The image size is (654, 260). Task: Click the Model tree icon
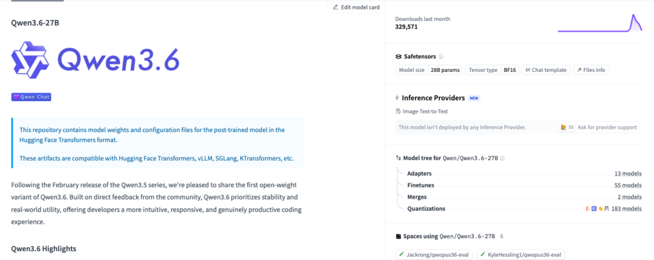(399, 157)
